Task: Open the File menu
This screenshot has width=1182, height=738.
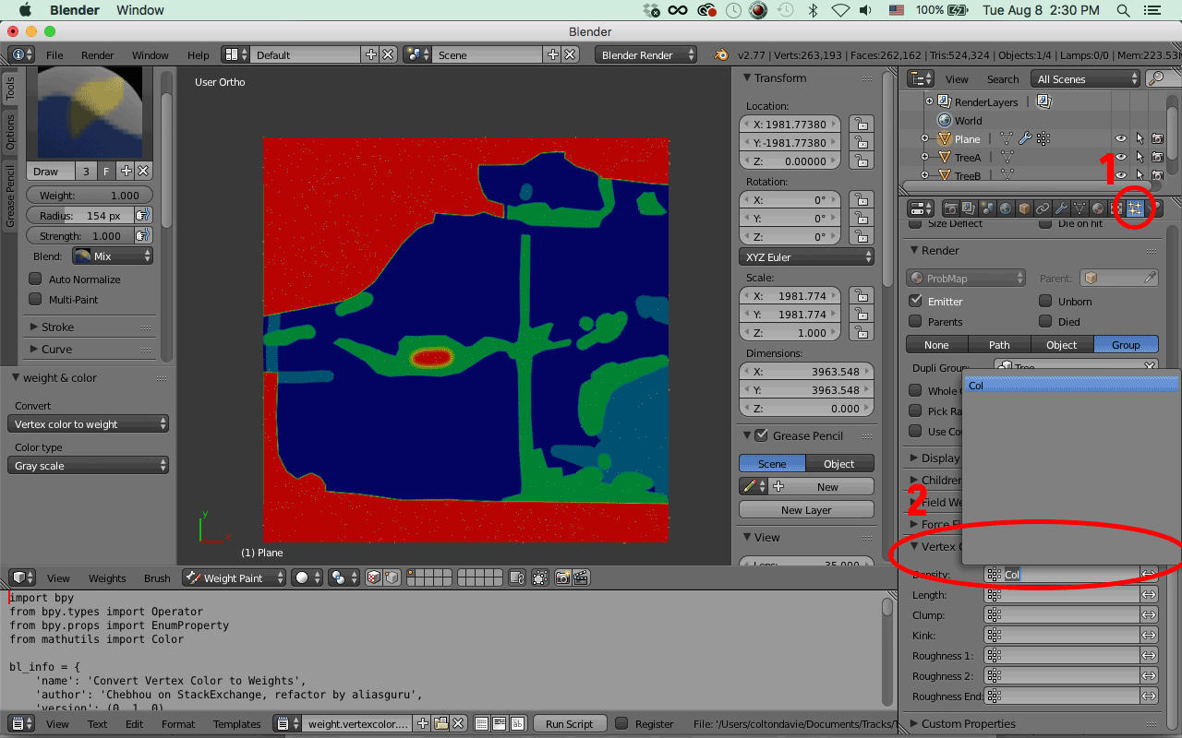Action: [x=54, y=55]
